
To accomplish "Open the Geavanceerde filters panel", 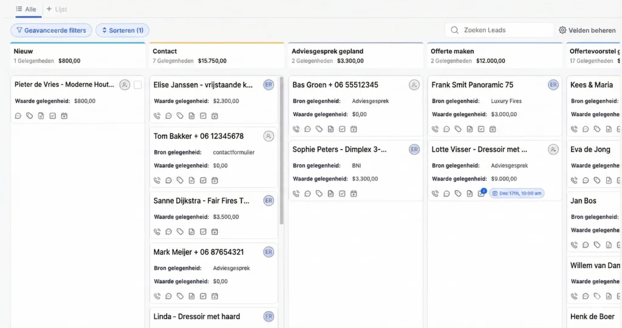I will coord(52,30).
